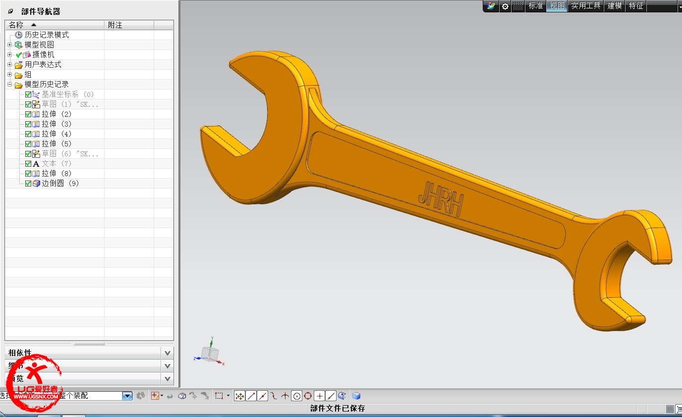Click the 3D box select icon in selection bar
Screen dimensions: 682x417
click(x=182, y=396)
